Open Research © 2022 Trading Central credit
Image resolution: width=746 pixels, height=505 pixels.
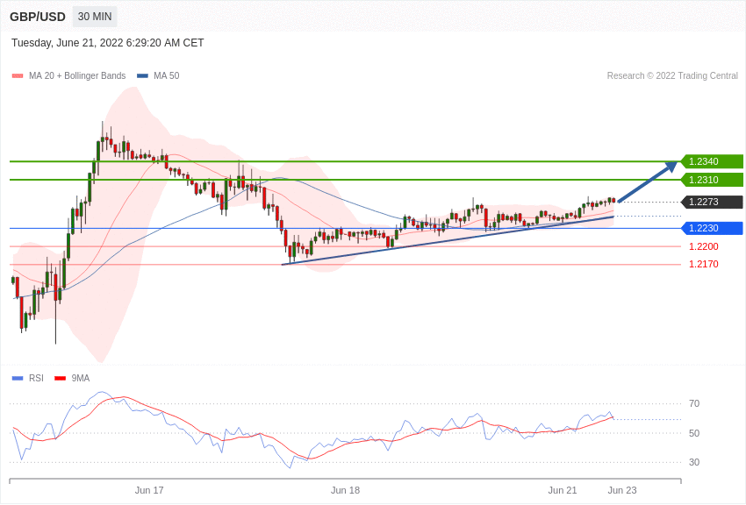(672, 75)
